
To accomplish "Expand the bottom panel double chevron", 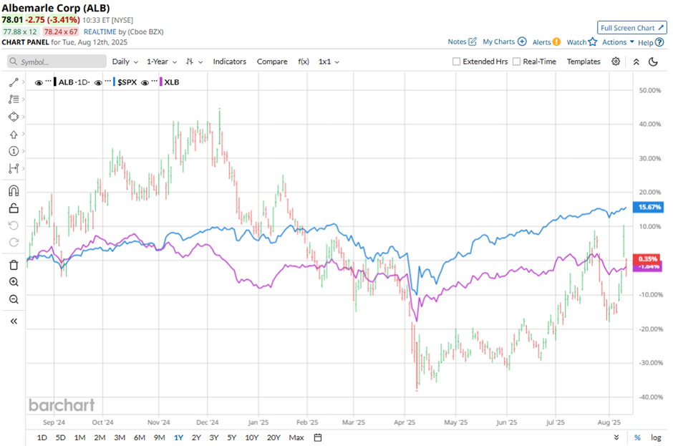I will point(616,437).
